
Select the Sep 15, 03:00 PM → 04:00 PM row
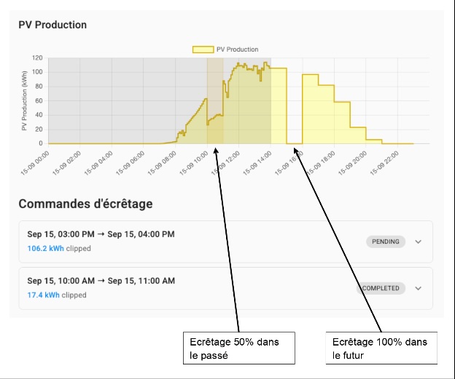pyautogui.click(x=101, y=234)
